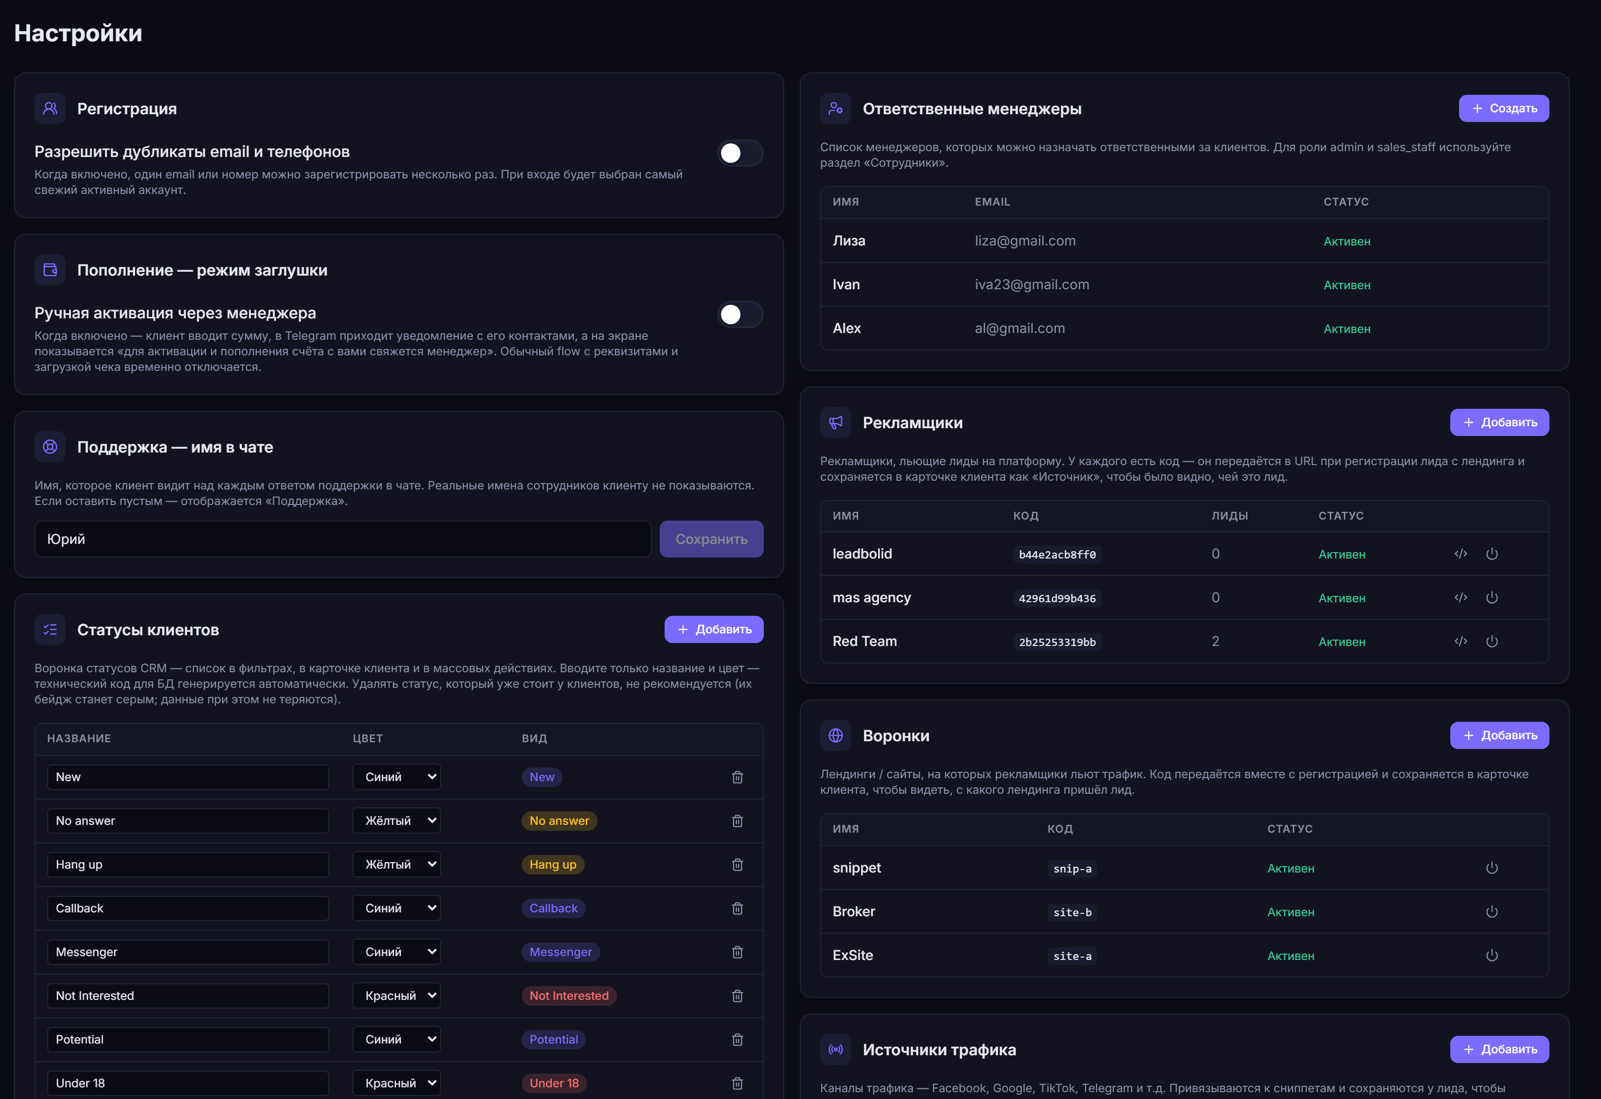Open color dropdown for Messenger status
1601x1099 pixels.
396,952
